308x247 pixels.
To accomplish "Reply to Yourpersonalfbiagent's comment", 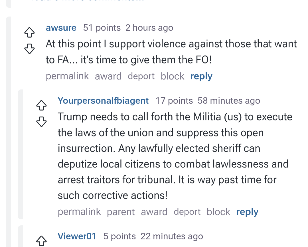I will (x=247, y=212).
